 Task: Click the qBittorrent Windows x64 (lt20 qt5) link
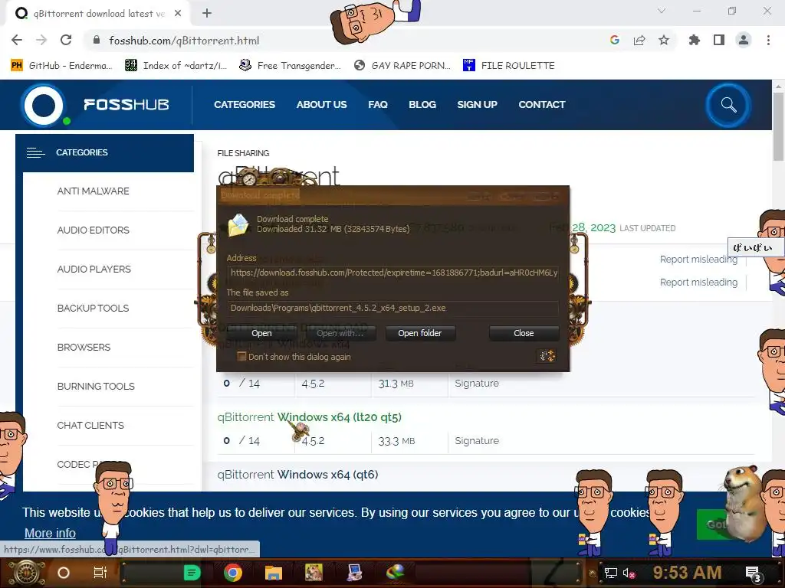310,417
